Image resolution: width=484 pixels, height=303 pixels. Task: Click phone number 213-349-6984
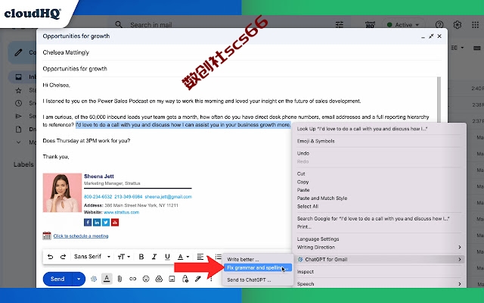coord(129,197)
